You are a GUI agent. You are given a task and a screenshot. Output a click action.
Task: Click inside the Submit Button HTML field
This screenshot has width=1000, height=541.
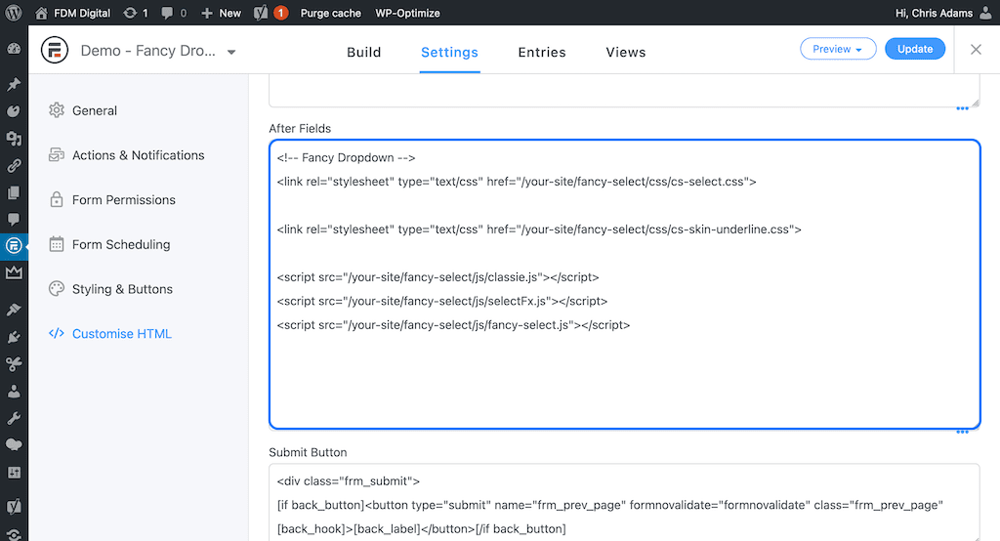(x=625, y=503)
